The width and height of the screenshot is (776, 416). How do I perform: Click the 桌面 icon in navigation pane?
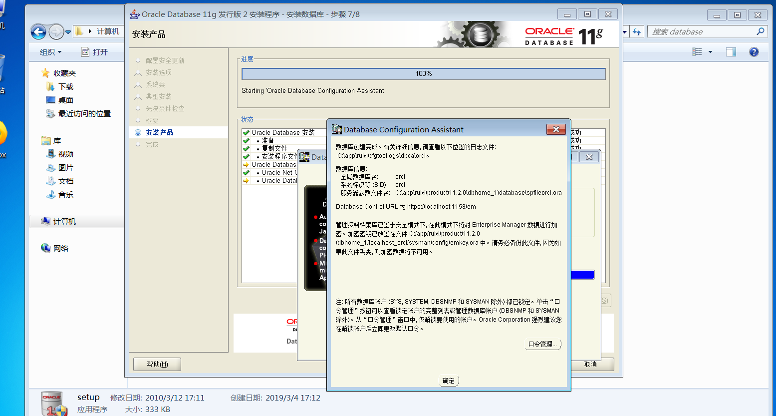pos(50,100)
